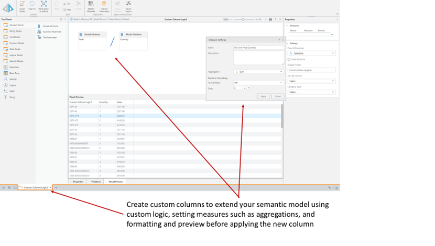Click the Quantity column header
This screenshot has width=435, height=246.
pyautogui.click(x=107, y=102)
